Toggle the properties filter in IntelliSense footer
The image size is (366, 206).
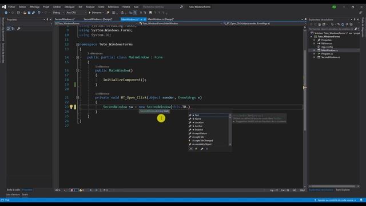click(x=202, y=149)
